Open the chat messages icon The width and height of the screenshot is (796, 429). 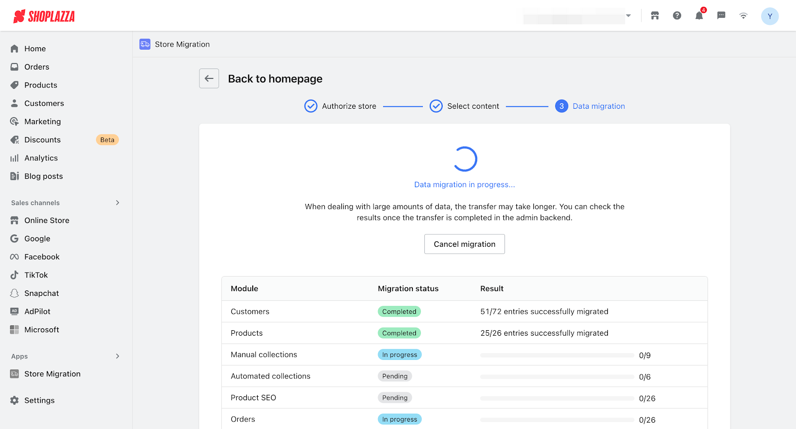pyautogui.click(x=721, y=16)
